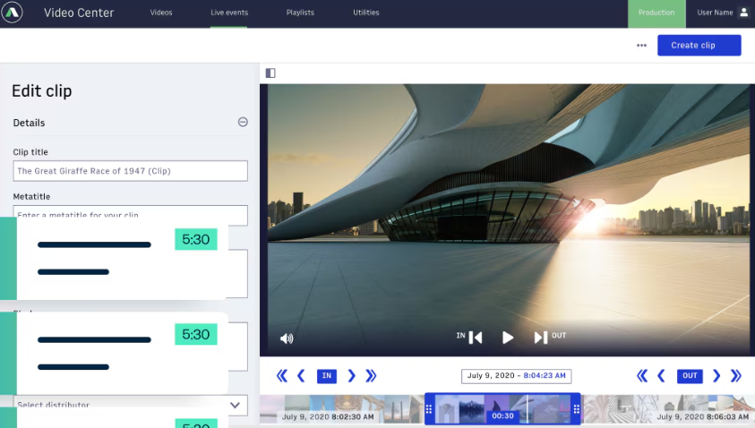Step OUT point forward one frame
755x428 pixels.
(716, 375)
